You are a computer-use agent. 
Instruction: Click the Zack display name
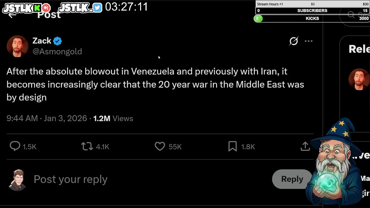(x=42, y=41)
